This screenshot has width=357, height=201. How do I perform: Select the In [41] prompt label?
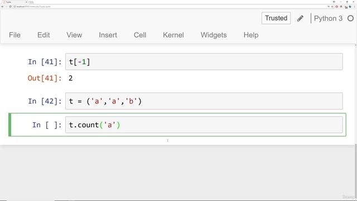pyautogui.click(x=45, y=62)
